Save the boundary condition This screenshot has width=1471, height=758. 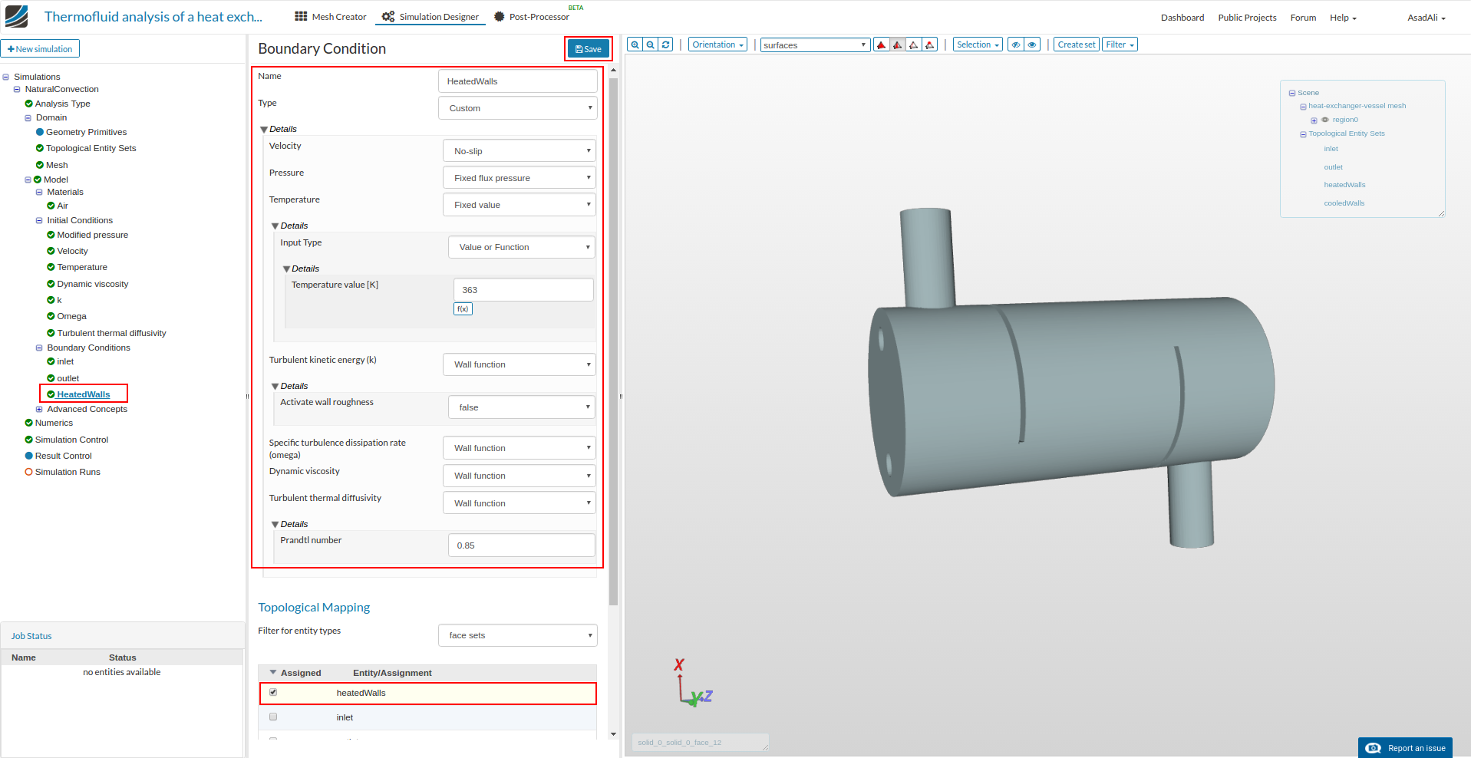[x=589, y=49]
